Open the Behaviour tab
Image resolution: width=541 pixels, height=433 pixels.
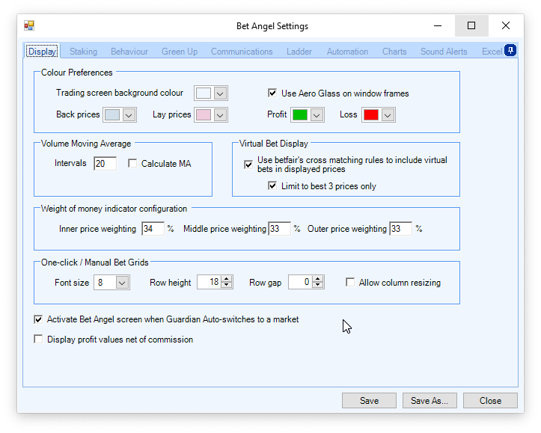(129, 52)
